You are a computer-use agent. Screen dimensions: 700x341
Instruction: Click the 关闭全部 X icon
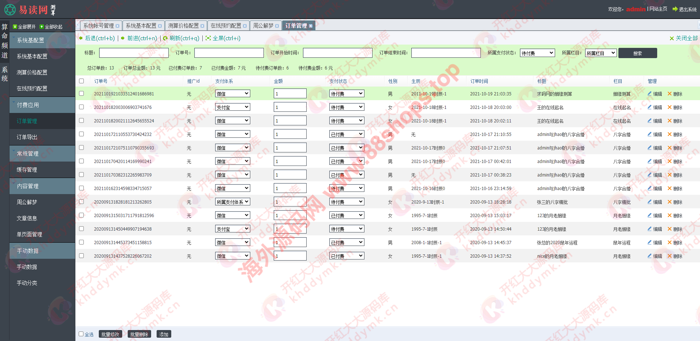tap(671, 38)
